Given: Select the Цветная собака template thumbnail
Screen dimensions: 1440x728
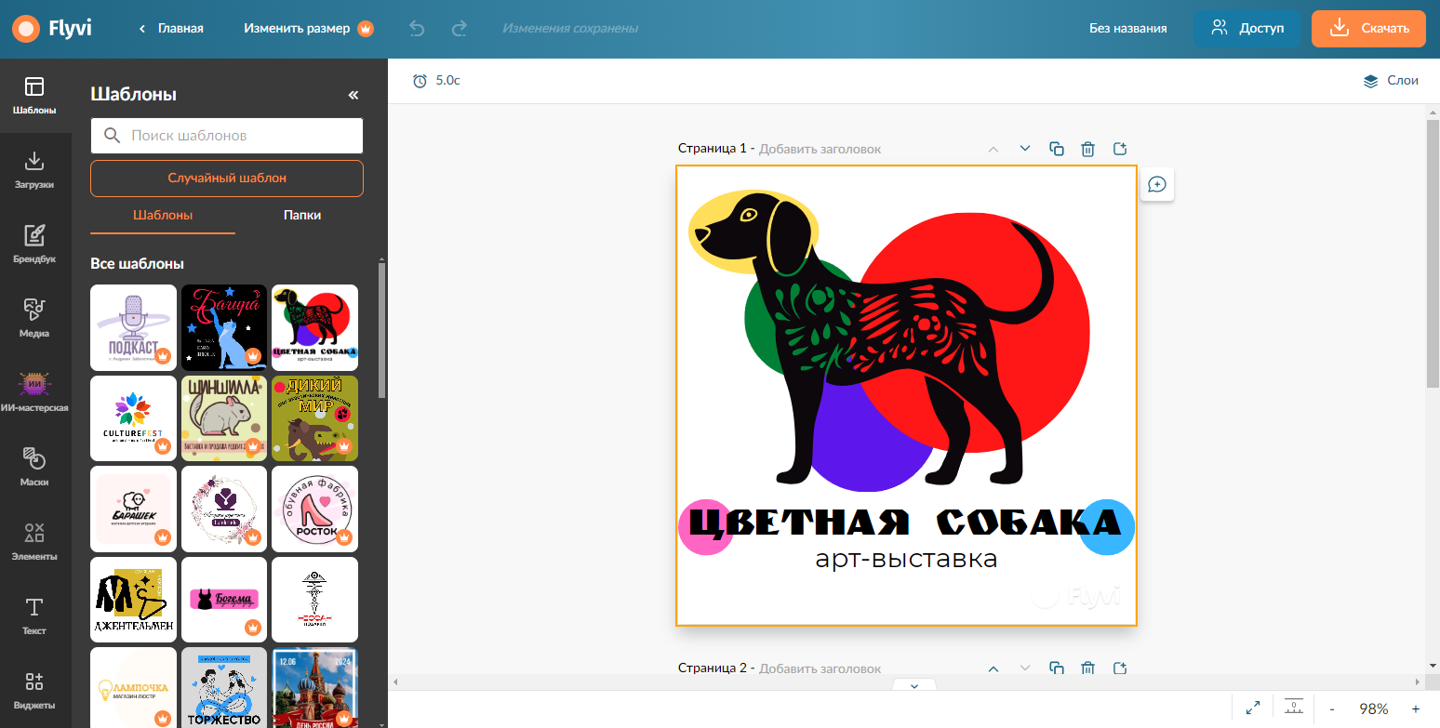Looking at the screenshot, I should pos(314,327).
